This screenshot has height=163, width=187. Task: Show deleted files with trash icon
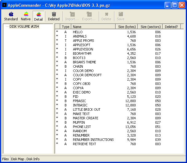coord(54,16)
